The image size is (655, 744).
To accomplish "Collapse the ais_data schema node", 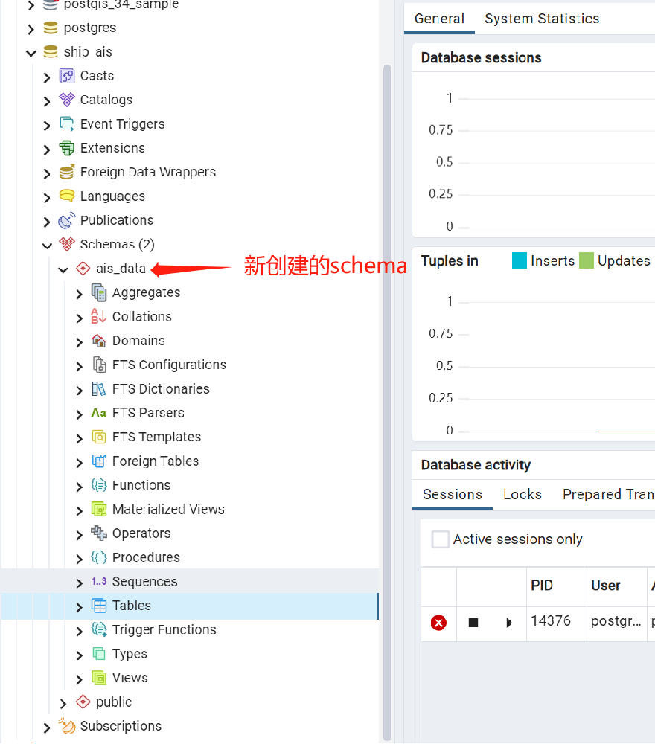I will (x=63, y=269).
